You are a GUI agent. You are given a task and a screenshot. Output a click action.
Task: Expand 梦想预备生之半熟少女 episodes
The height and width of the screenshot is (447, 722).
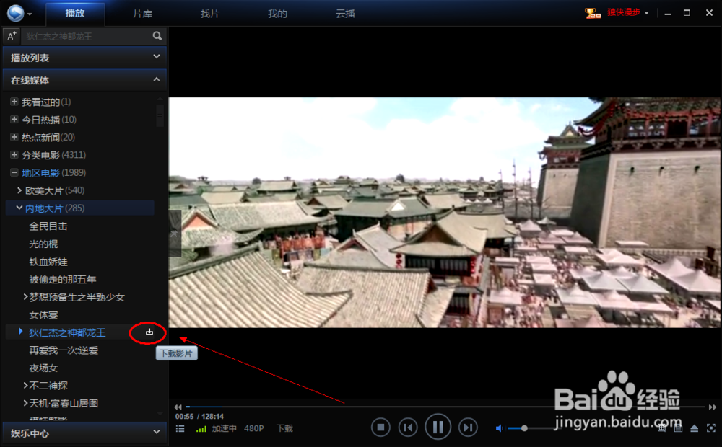(26, 296)
